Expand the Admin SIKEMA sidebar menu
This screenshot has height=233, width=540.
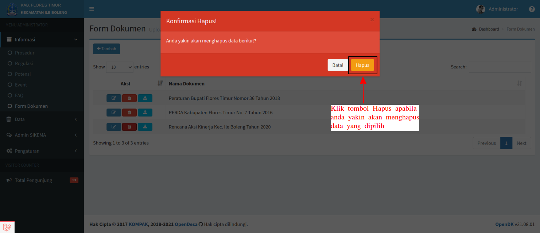[x=42, y=135]
